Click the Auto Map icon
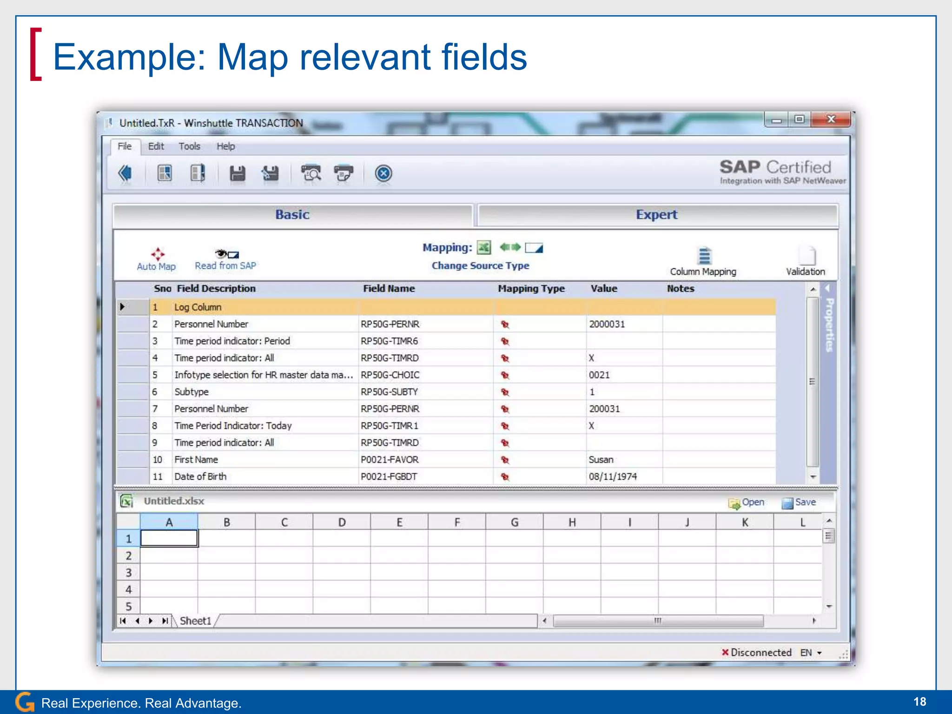 tap(158, 254)
